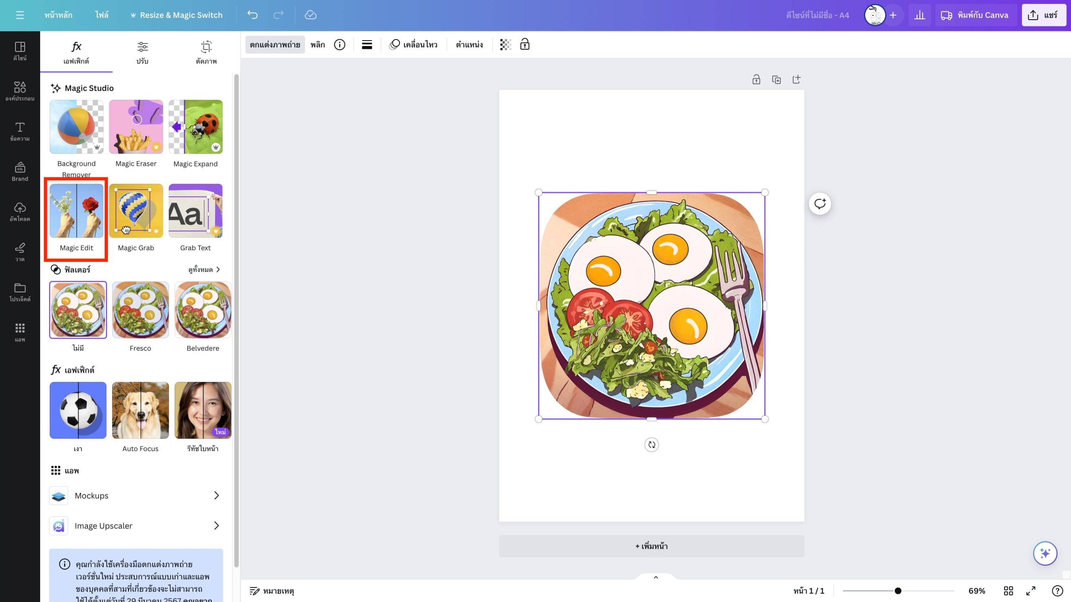Image resolution: width=1071 pixels, height=602 pixels.
Task: Toggle the page lock icon above the canvas
Action: point(756,79)
